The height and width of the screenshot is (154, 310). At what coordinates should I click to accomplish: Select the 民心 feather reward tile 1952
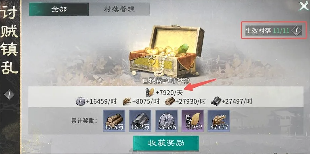point(192,121)
